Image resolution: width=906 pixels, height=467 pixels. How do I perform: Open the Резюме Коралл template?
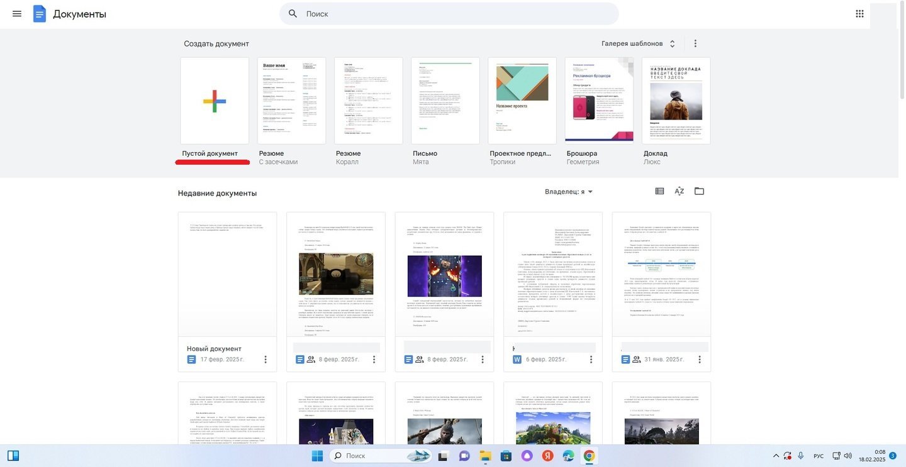coord(369,101)
